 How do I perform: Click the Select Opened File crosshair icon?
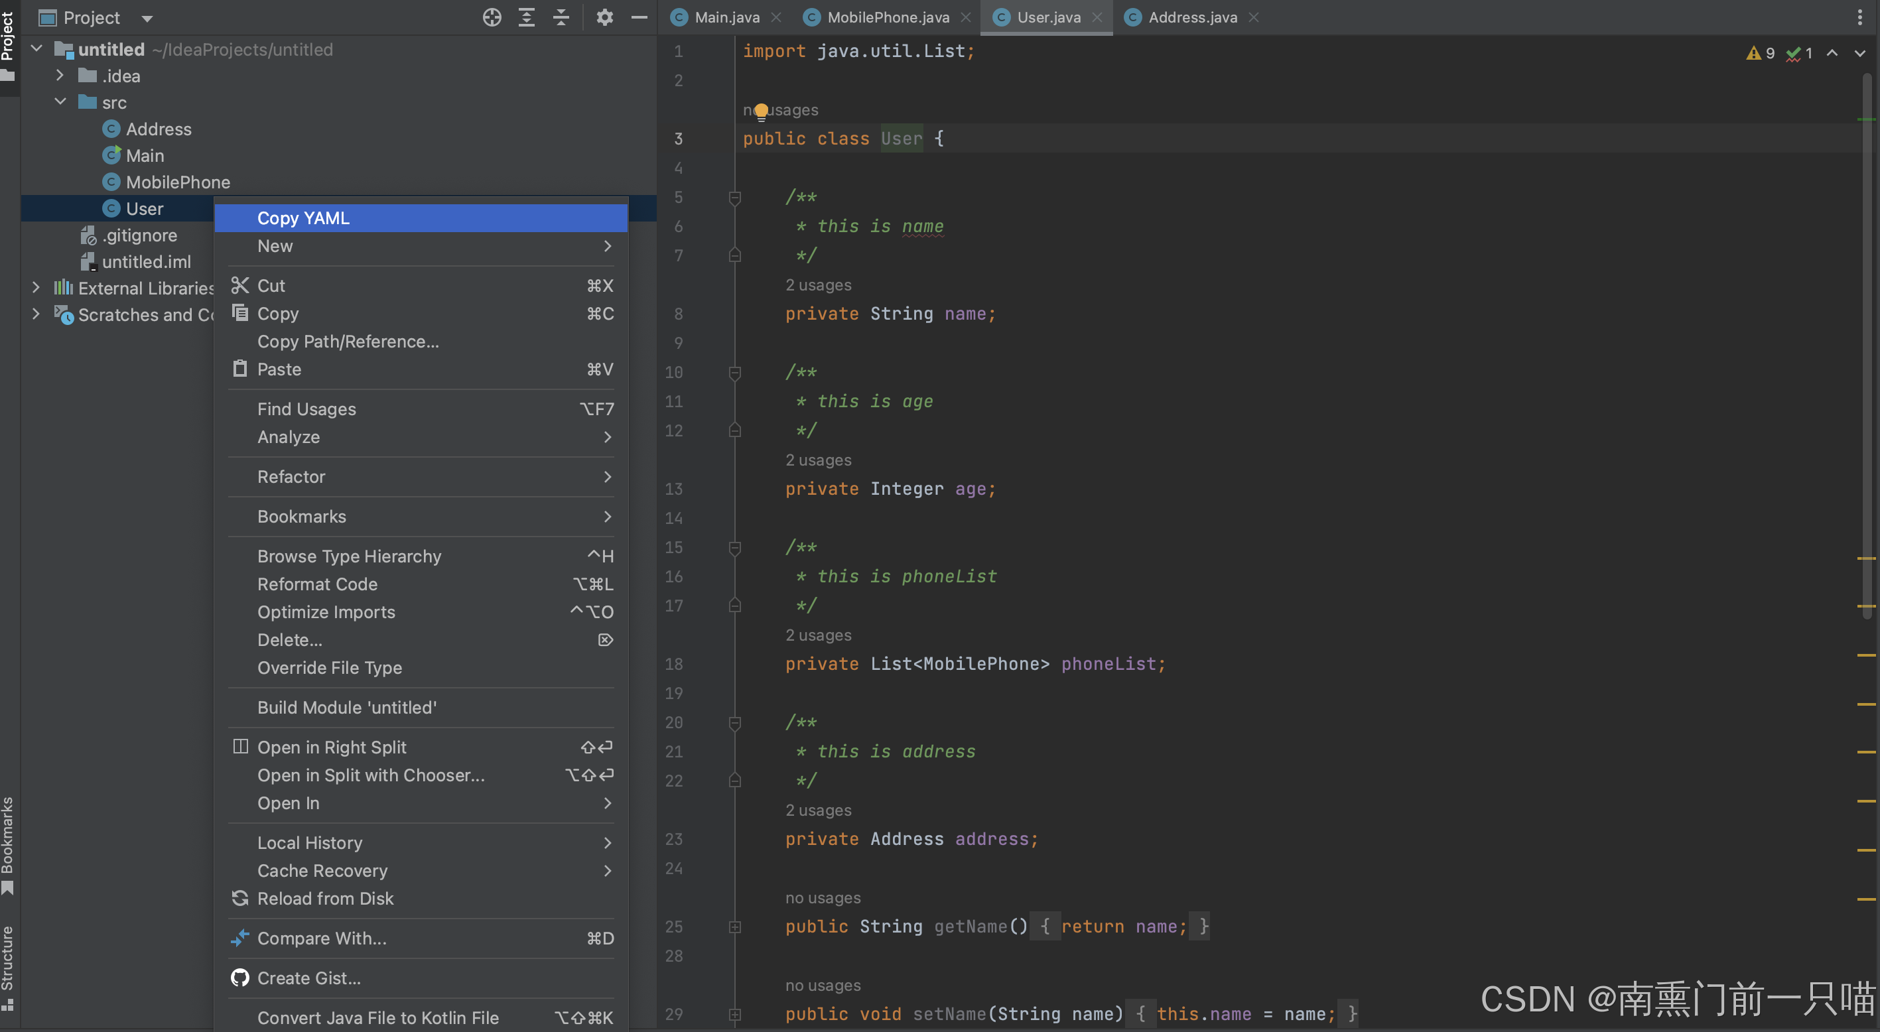492,17
